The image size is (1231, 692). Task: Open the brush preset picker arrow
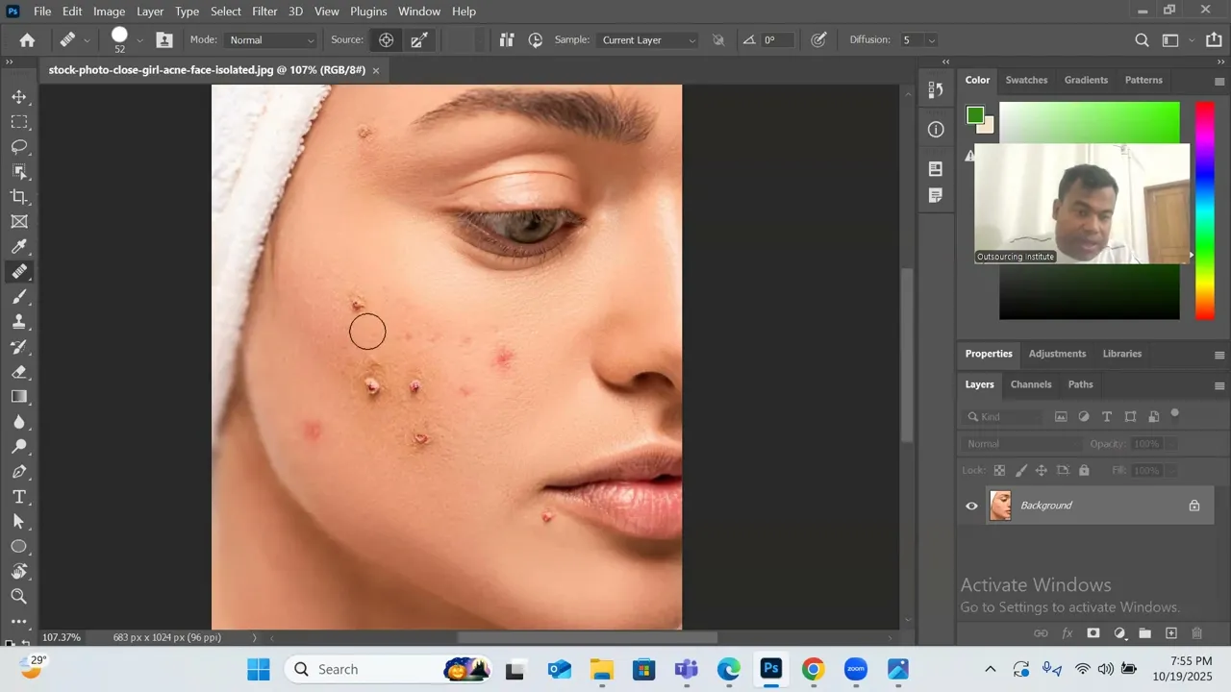click(139, 40)
